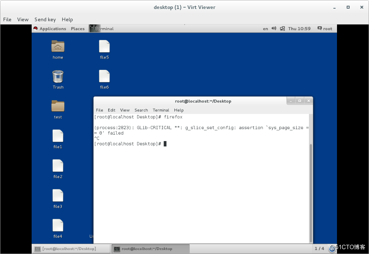The width and height of the screenshot is (369, 254).
Task: Maximize the Virt Viewer window
Action: pyautogui.click(x=348, y=7)
